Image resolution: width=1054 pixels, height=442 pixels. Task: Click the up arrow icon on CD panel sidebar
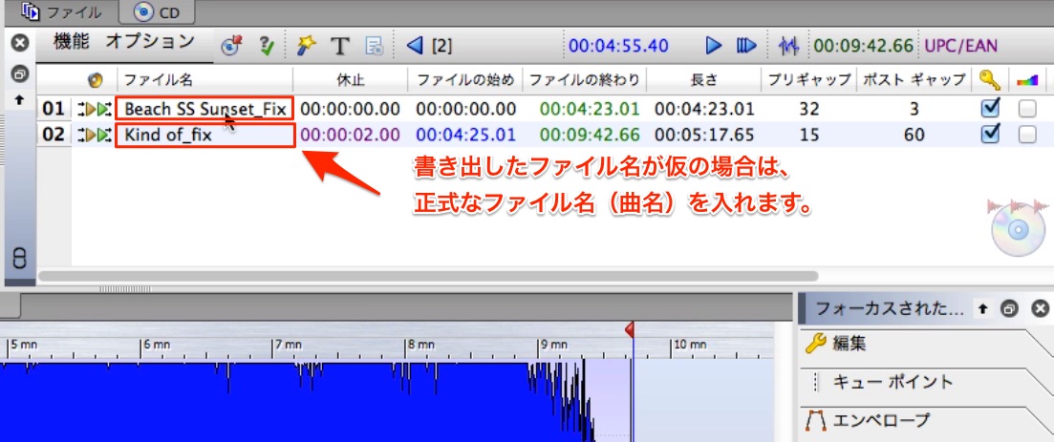(19, 99)
